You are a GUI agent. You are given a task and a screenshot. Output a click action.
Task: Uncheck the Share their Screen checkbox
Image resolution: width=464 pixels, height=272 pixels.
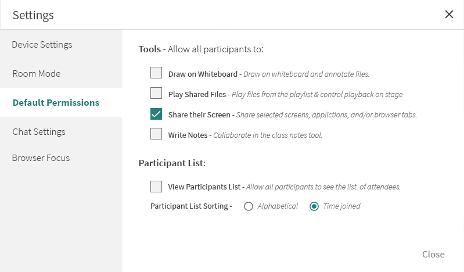tap(156, 114)
